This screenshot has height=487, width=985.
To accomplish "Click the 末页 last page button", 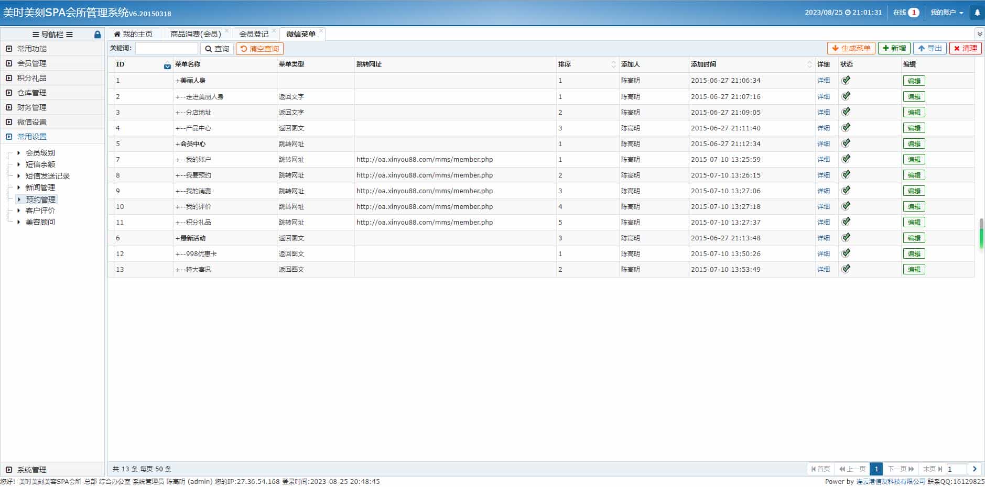I will (x=933, y=469).
